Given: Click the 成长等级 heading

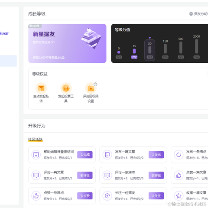Looking at the screenshot, I should click(x=37, y=14).
